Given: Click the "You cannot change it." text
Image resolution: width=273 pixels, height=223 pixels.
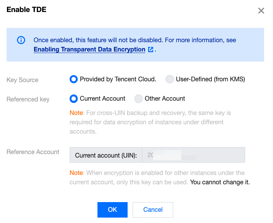Looking at the screenshot, I should 220,182.
